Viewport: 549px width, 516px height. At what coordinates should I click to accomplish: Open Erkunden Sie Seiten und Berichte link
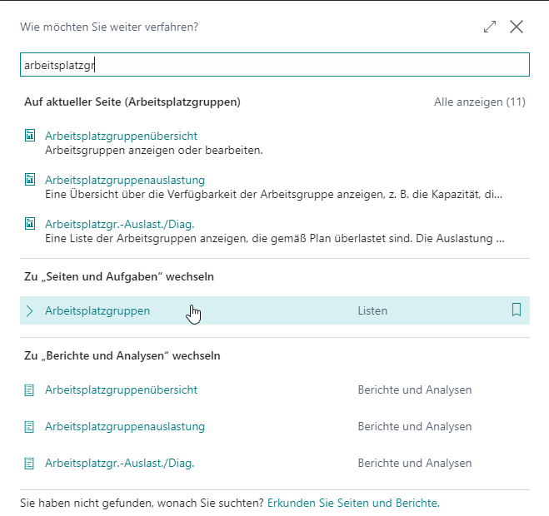(353, 503)
